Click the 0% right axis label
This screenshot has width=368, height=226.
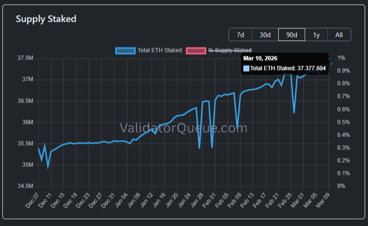341,186
